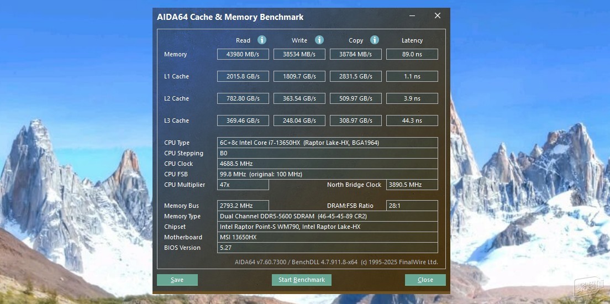Click North Bridge Clock value 3890.5 MHz
Screen dimensions: 610x304
pyautogui.click(x=412, y=185)
